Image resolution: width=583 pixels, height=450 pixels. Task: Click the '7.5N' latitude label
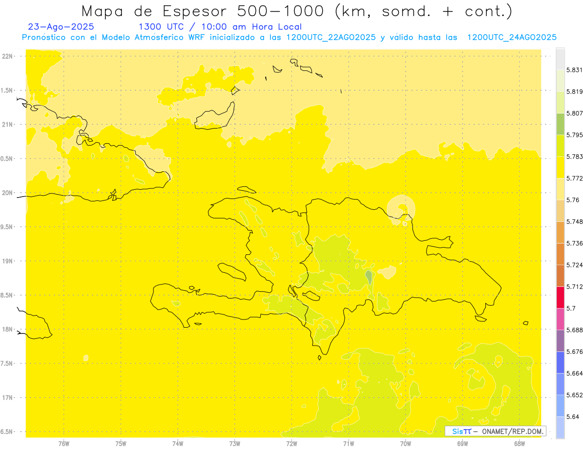coord(6,364)
